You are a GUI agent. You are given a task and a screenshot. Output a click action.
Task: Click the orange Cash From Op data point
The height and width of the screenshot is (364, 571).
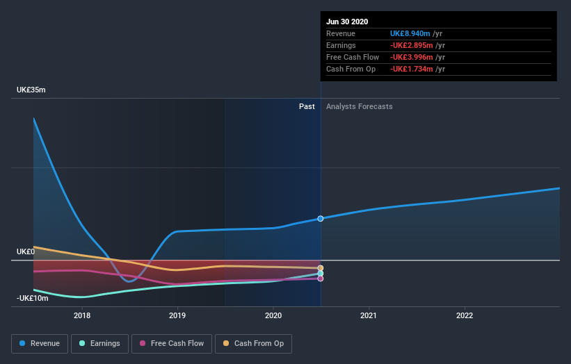(x=321, y=268)
